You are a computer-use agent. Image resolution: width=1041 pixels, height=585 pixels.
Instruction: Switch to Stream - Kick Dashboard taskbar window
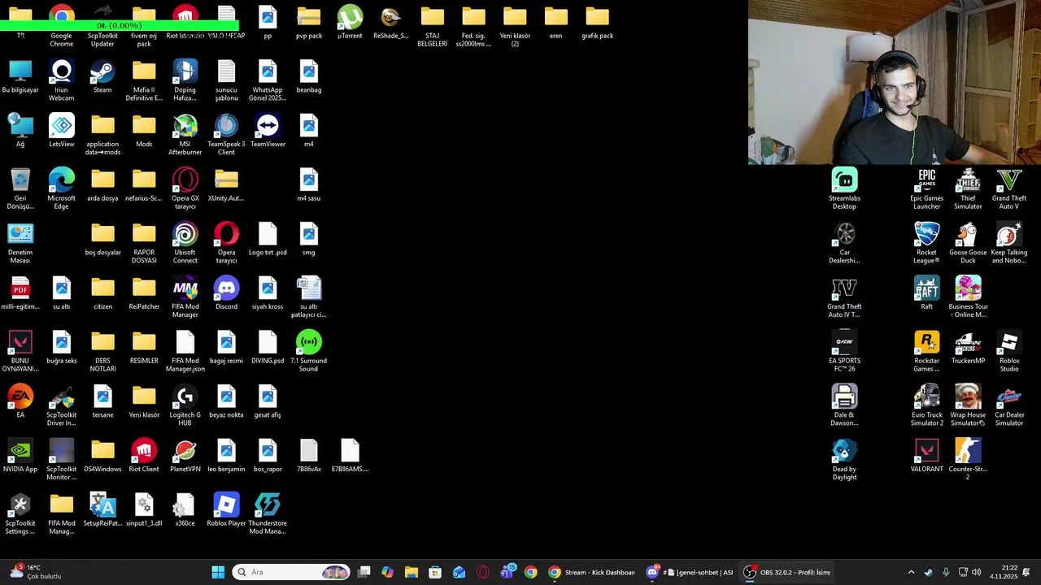(591, 572)
